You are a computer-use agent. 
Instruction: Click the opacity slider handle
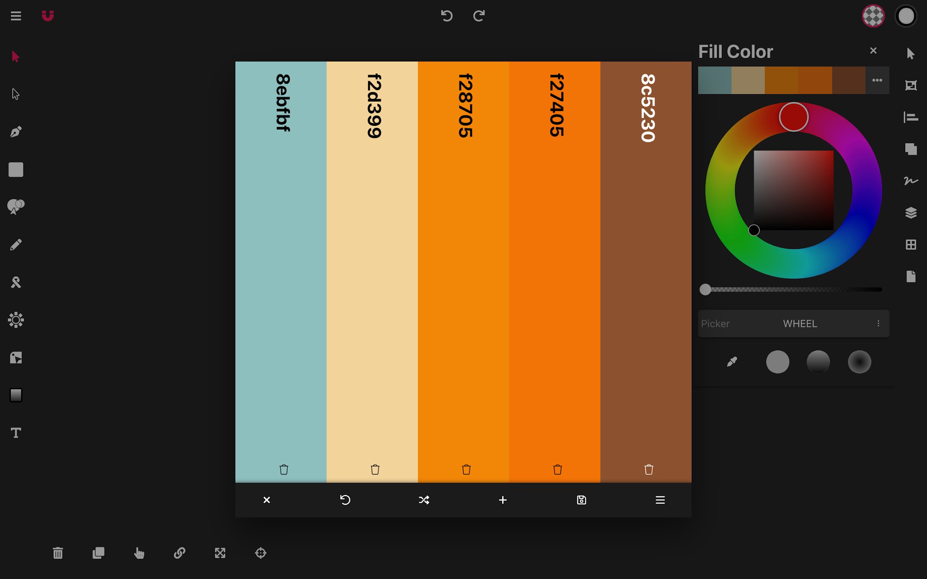pos(705,289)
